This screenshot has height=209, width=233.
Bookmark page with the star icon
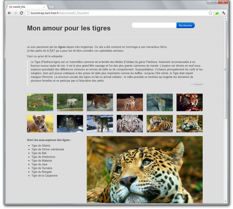point(210,13)
